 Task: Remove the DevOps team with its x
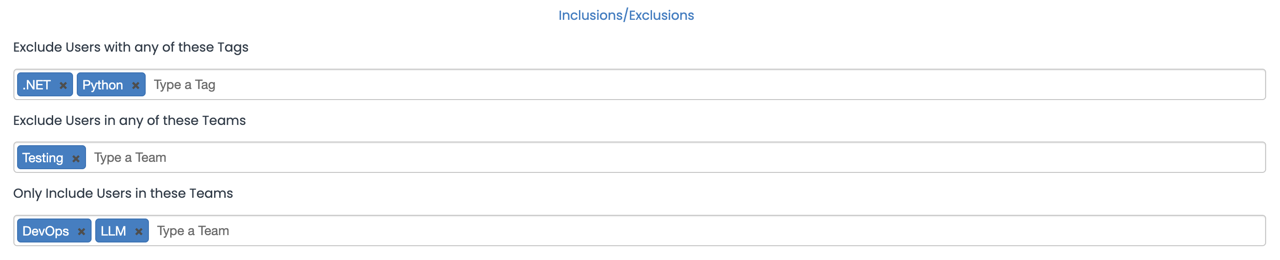pos(81,231)
